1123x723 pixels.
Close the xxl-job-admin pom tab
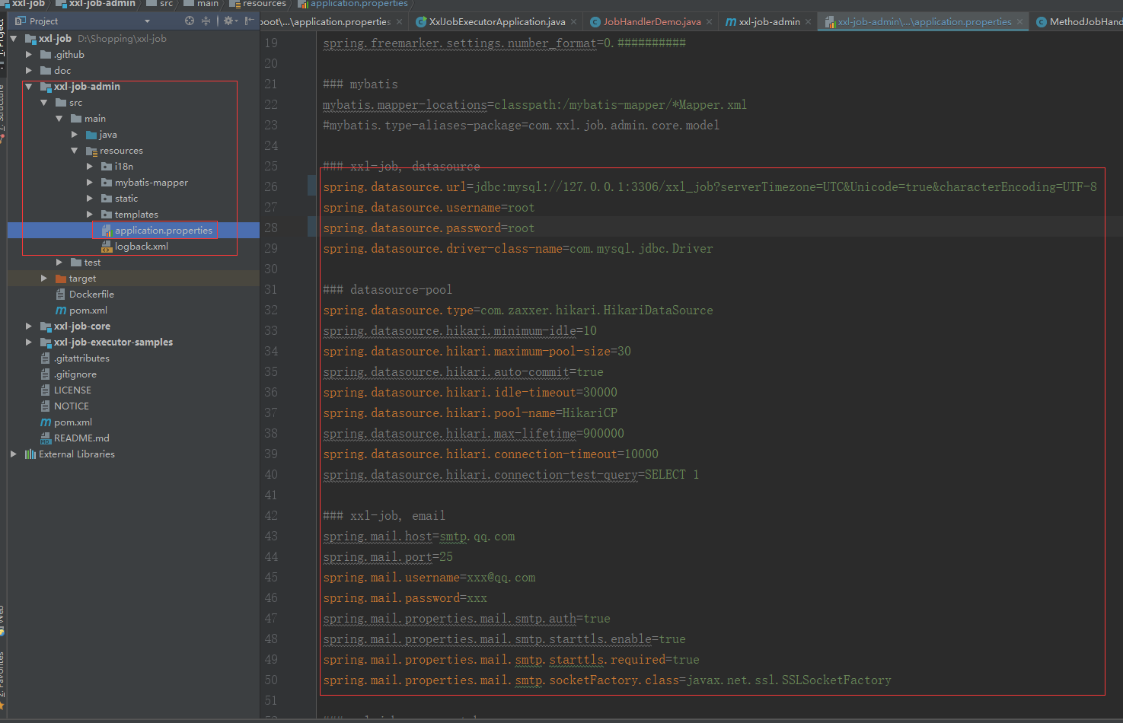(809, 22)
